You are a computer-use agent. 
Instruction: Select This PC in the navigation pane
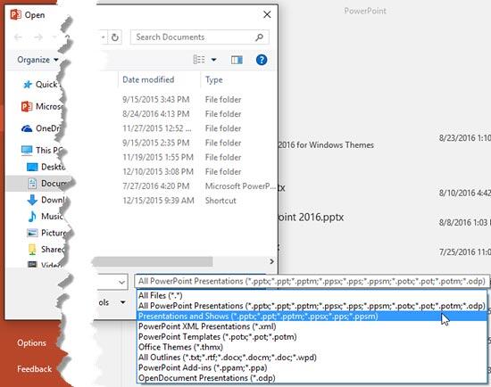coord(42,150)
